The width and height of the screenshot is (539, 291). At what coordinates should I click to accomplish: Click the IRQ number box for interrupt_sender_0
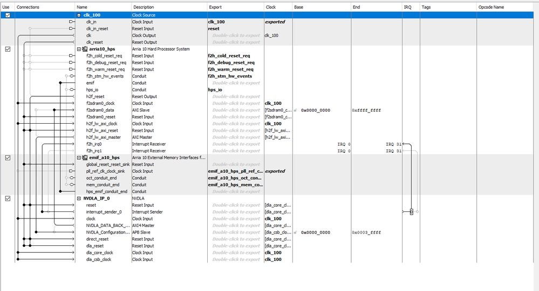coord(411,212)
